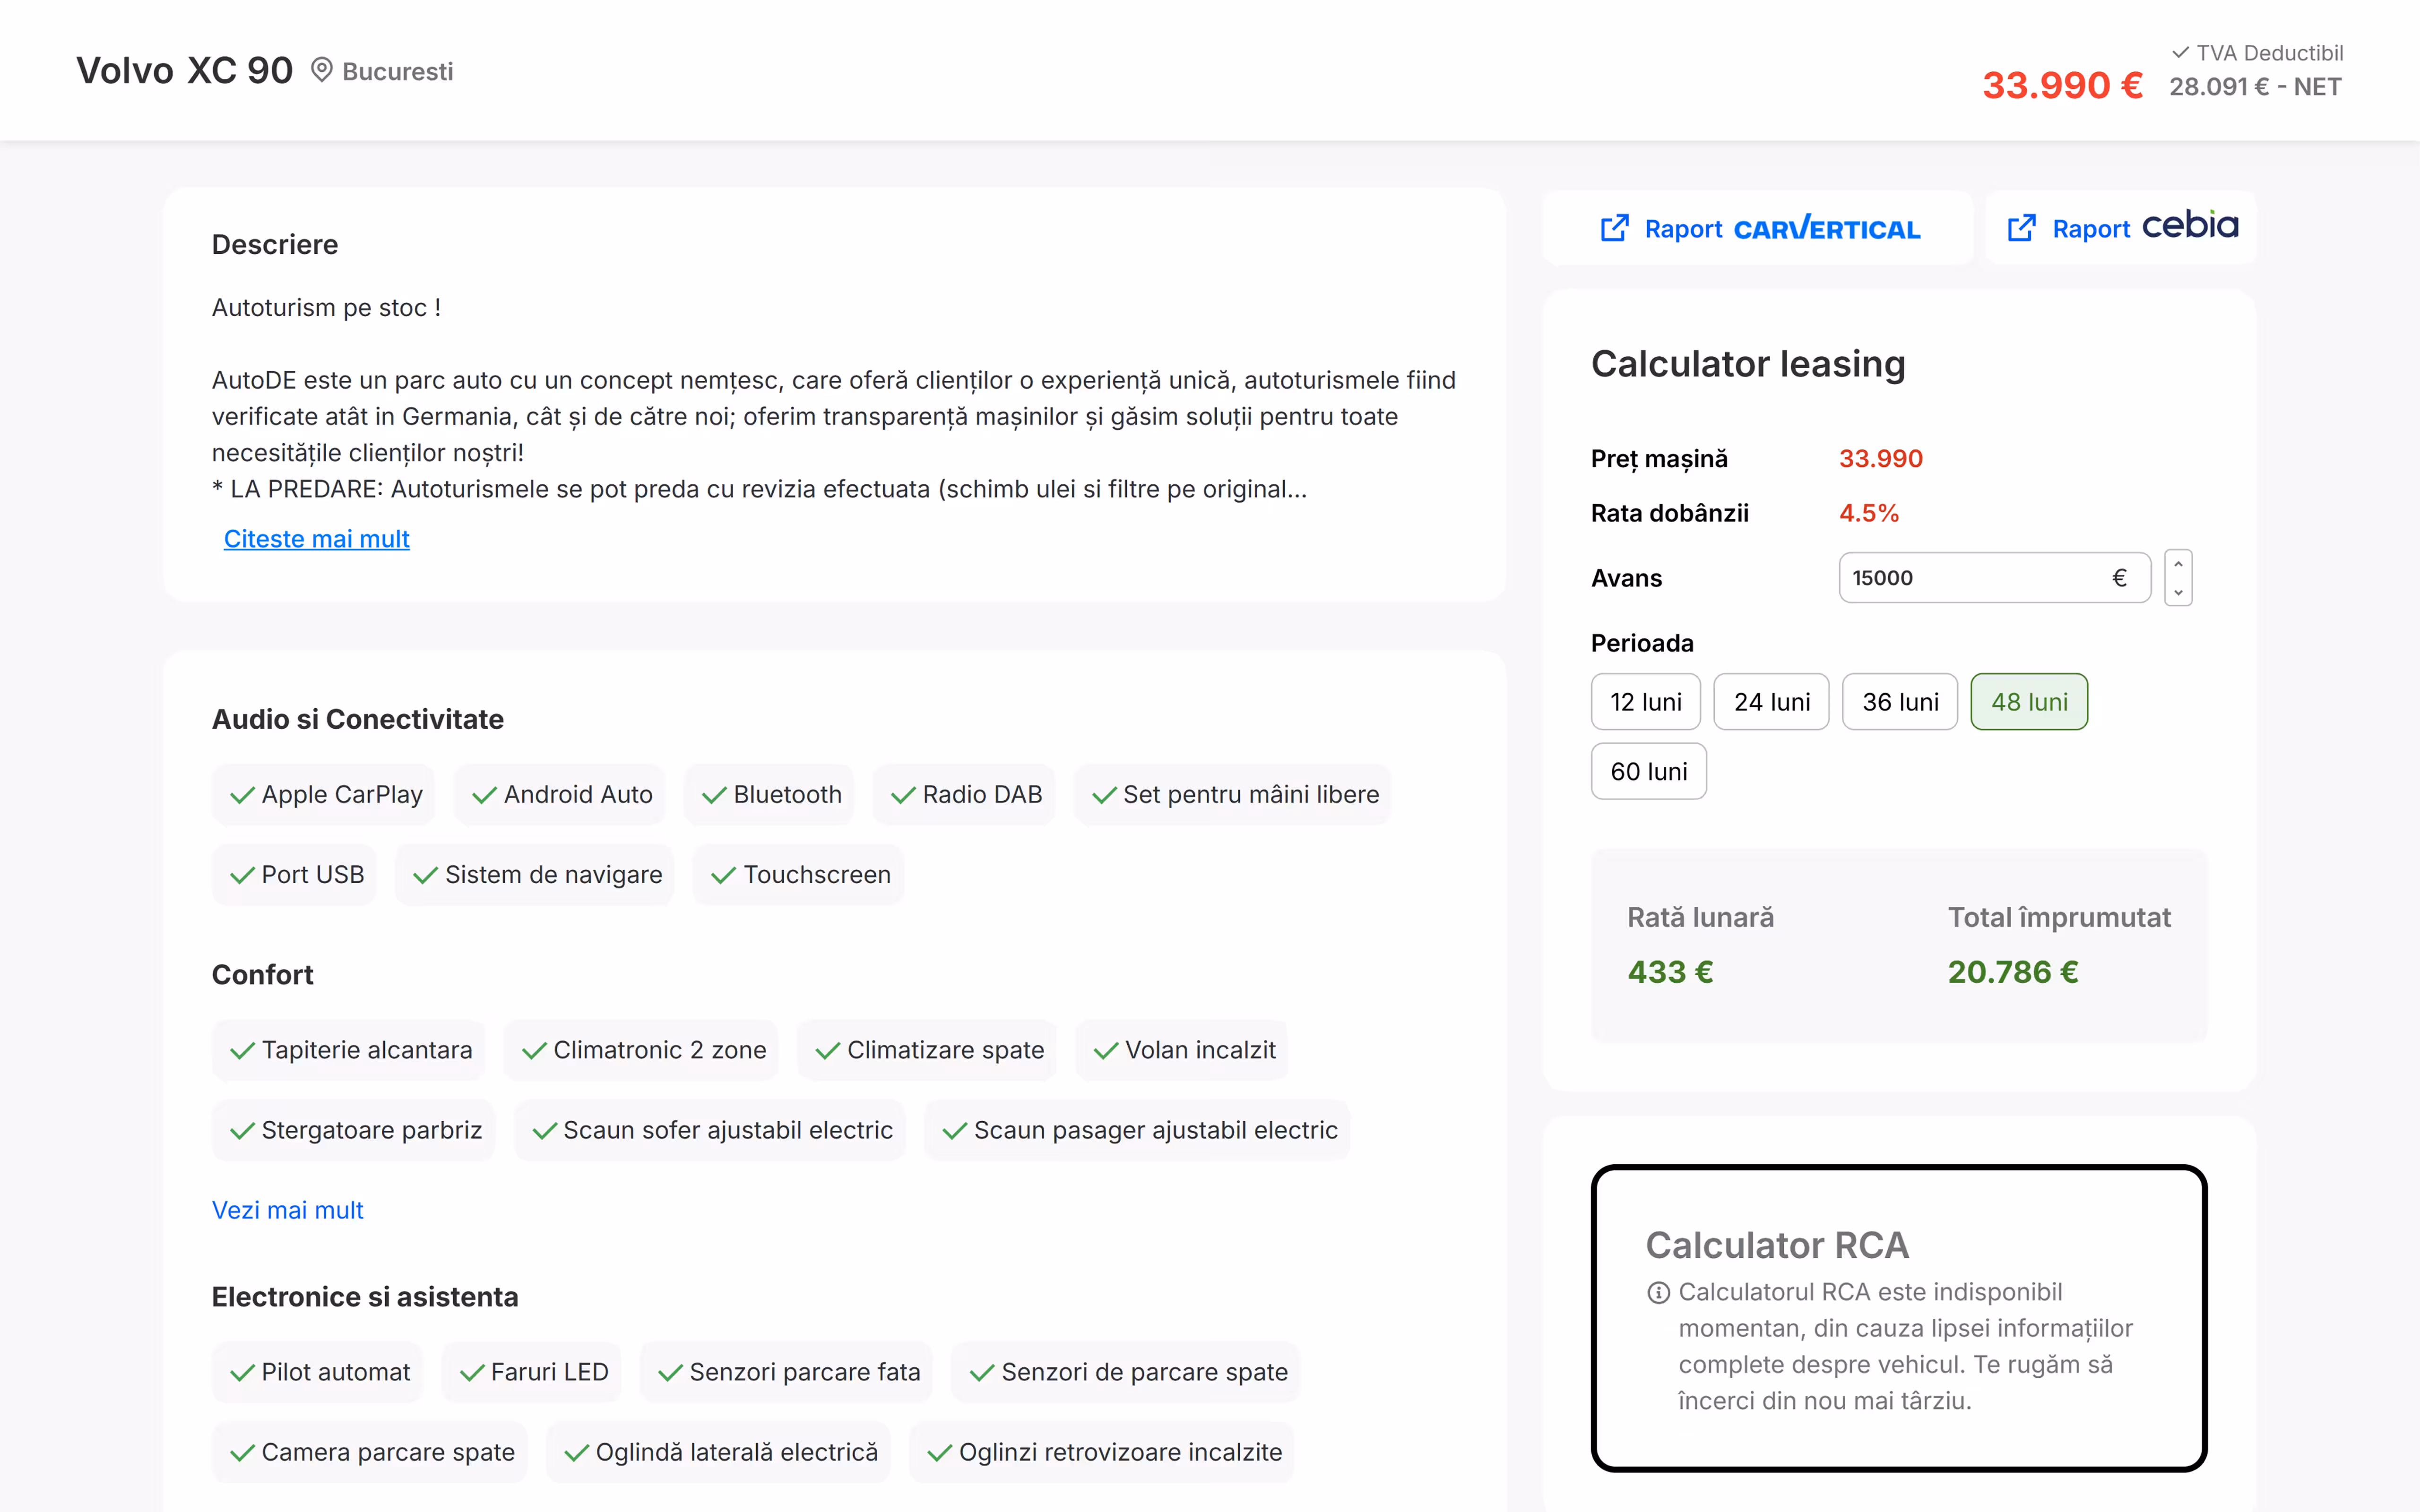Select the 60 luni period
Screen dimensions: 2420x1512
point(1649,771)
